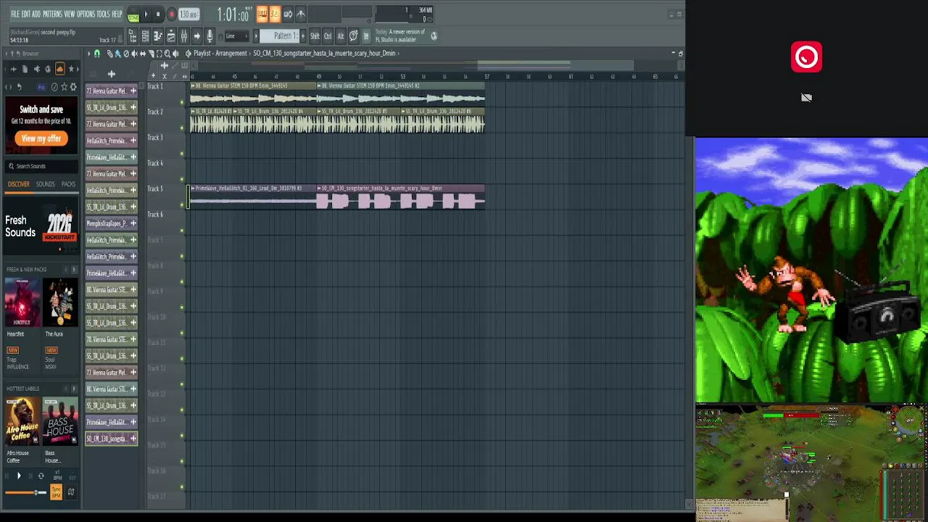Image resolution: width=928 pixels, height=522 pixels.
Task: Click the playlist Playback speaker tool
Action: (x=176, y=54)
